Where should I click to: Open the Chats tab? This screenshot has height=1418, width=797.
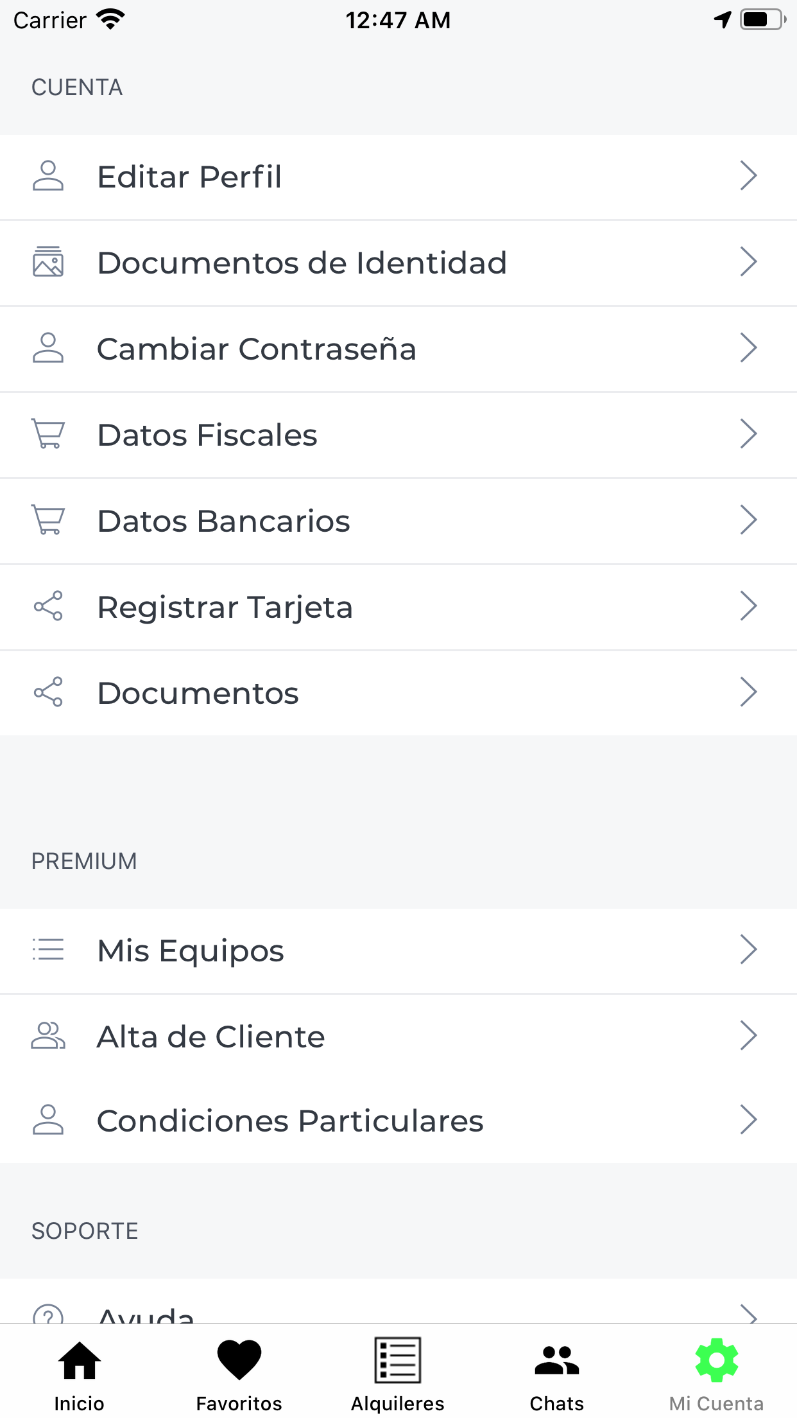click(x=557, y=1374)
